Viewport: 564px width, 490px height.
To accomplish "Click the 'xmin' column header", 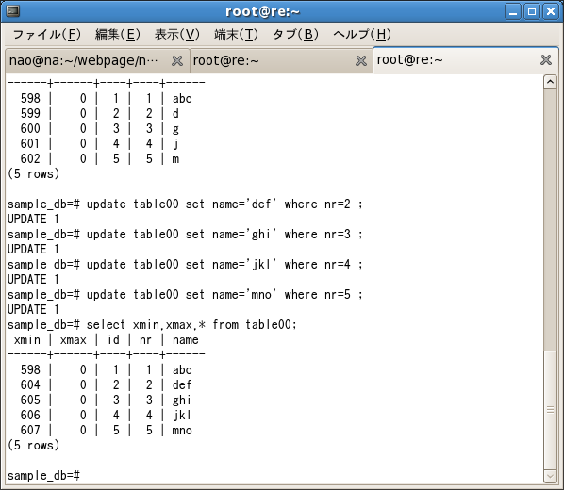I will (27, 340).
